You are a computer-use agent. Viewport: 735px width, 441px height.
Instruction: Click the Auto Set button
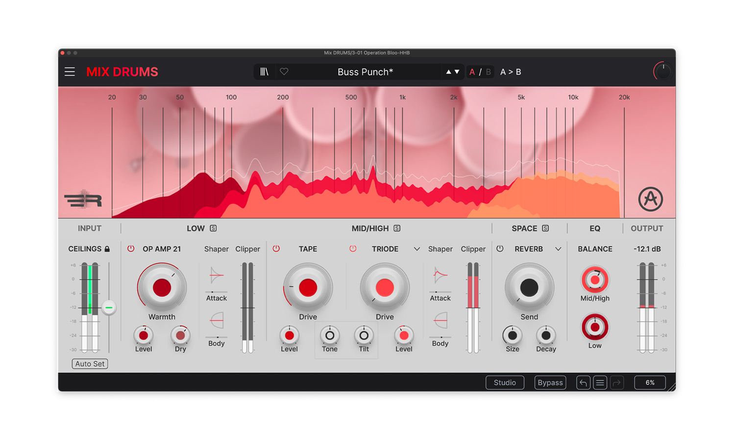pos(90,364)
